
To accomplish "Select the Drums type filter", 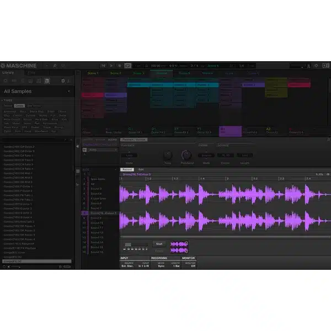I will (x=8, y=106).
